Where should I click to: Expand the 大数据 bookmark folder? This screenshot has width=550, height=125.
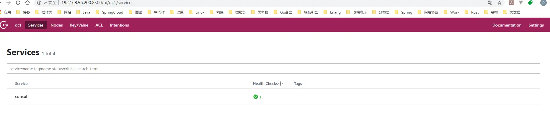[512, 12]
